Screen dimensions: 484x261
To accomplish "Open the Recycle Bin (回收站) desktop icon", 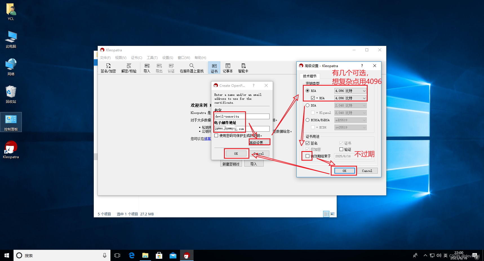I will pos(11,95).
